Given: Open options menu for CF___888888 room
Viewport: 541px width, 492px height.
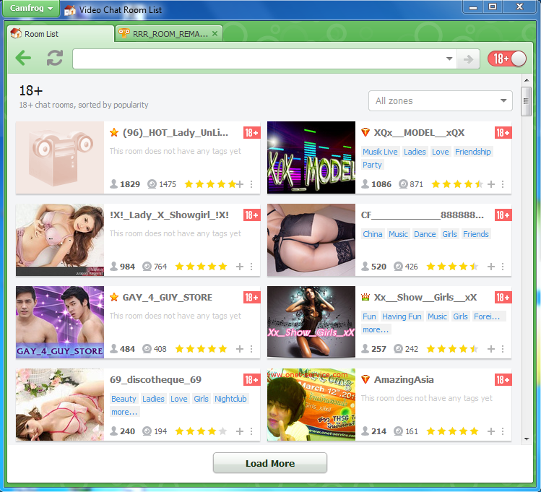Looking at the screenshot, I should 503,267.
